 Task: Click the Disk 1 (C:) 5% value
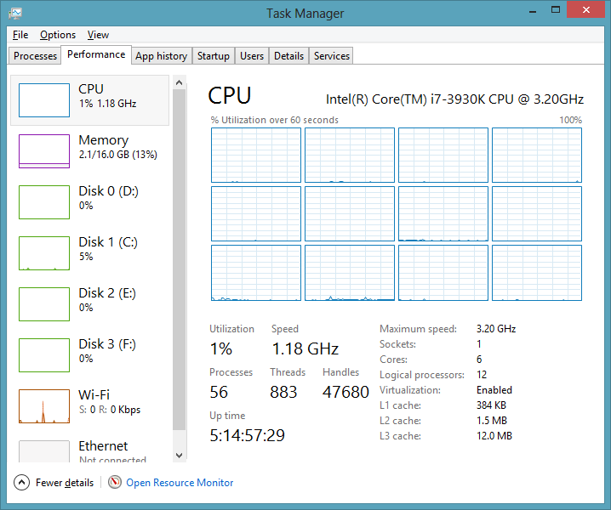point(86,257)
